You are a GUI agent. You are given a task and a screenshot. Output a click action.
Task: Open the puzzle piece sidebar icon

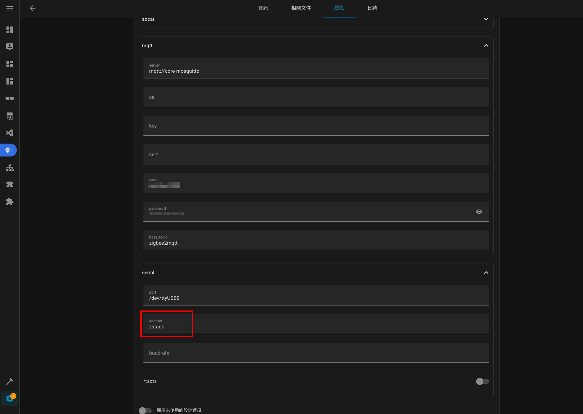tap(10, 202)
